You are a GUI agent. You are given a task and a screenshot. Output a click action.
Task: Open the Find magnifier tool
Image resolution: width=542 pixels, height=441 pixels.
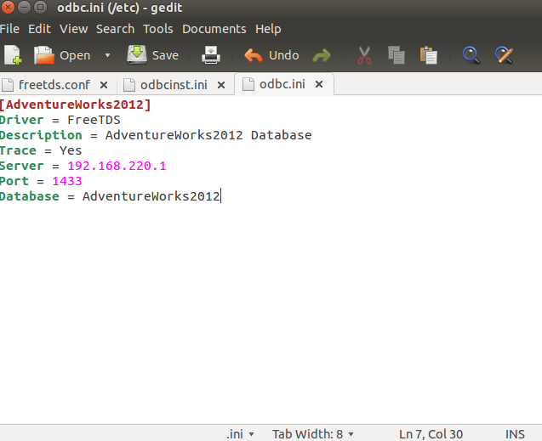point(471,55)
